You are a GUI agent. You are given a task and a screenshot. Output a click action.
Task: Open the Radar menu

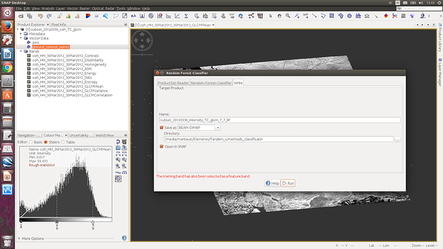point(110,8)
